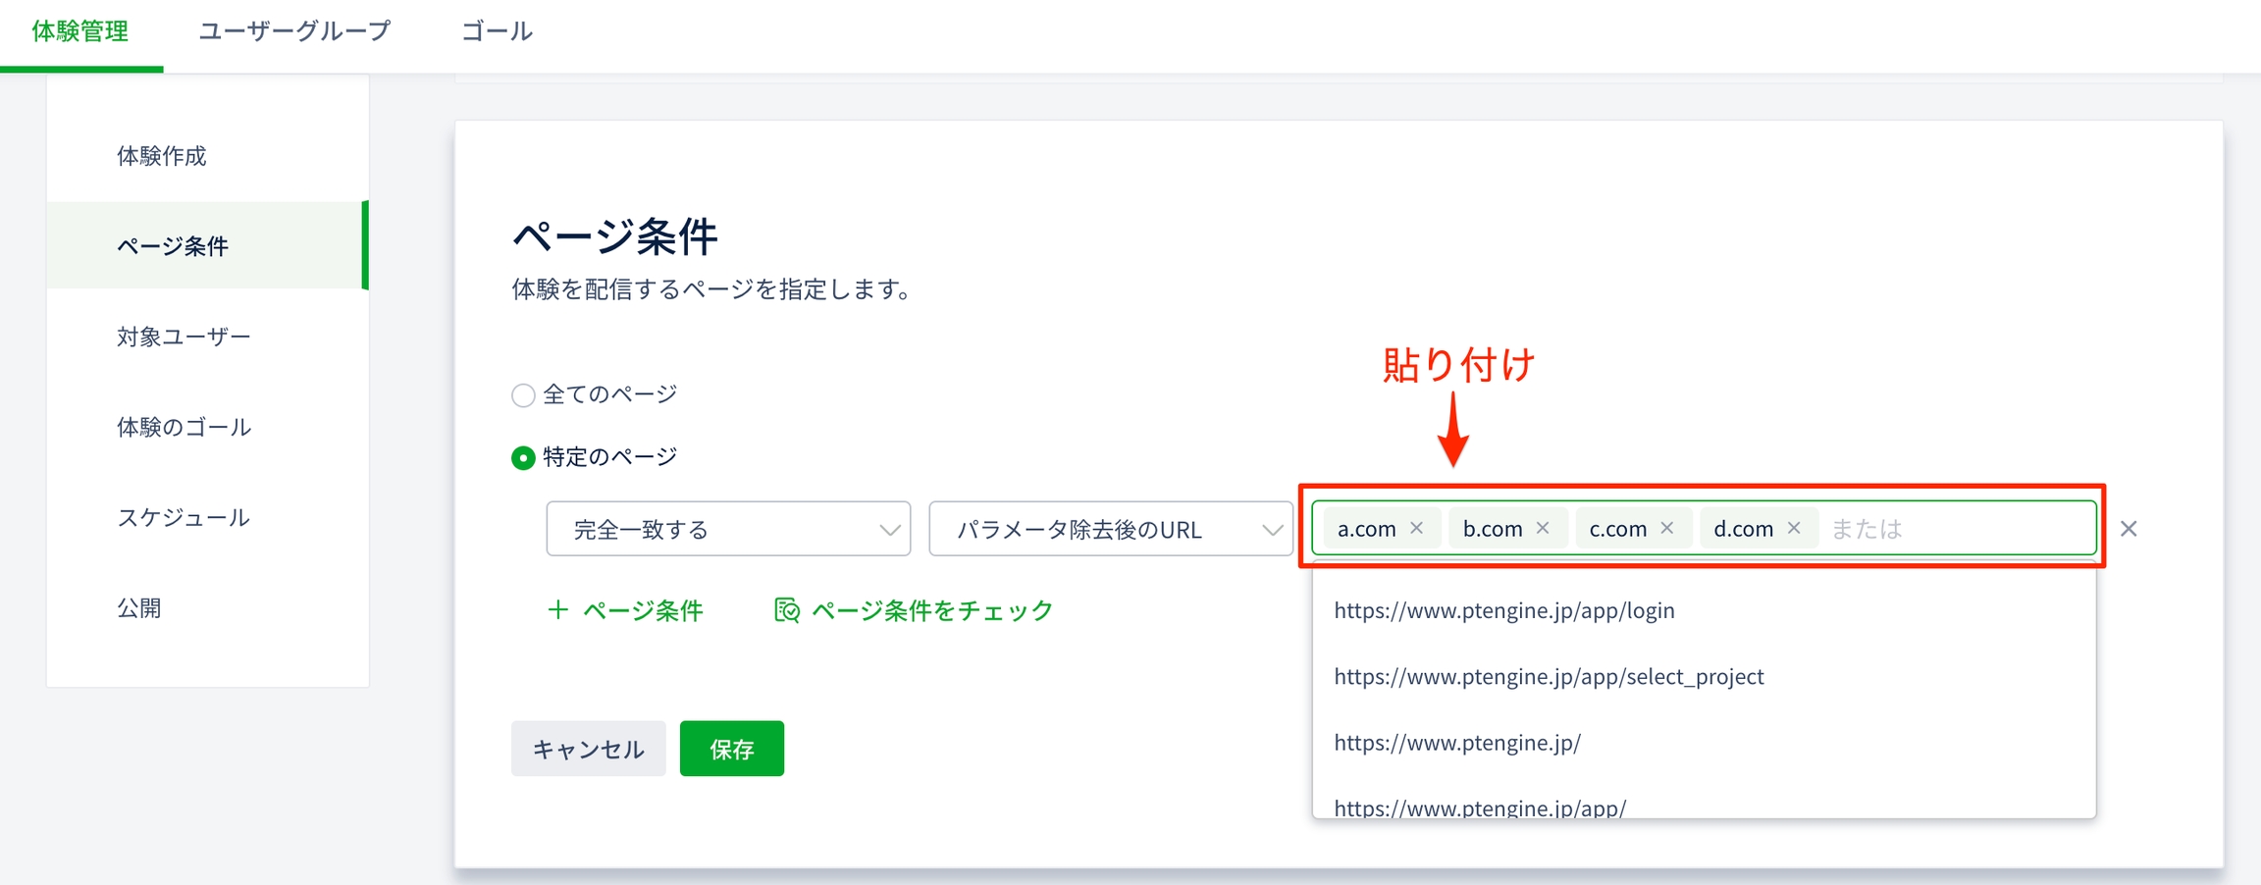
Task: Remove the b.com tag
Action: pyautogui.click(x=1543, y=528)
